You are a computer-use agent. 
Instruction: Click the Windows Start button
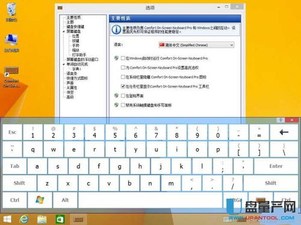coord(7,220)
